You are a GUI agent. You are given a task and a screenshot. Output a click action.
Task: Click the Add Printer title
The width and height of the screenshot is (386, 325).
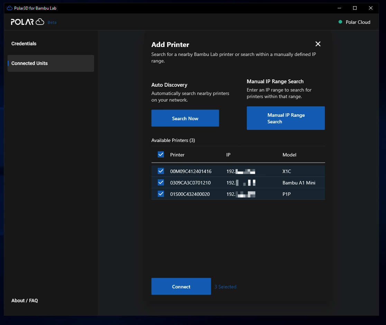170,45
